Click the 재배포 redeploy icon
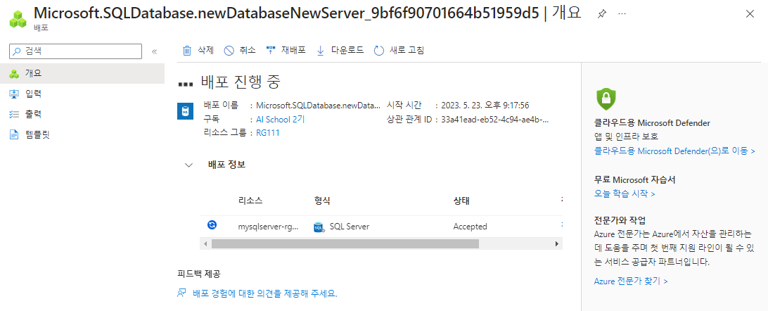The width and height of the screenshot is (768, 311). (x=270, y=50)
